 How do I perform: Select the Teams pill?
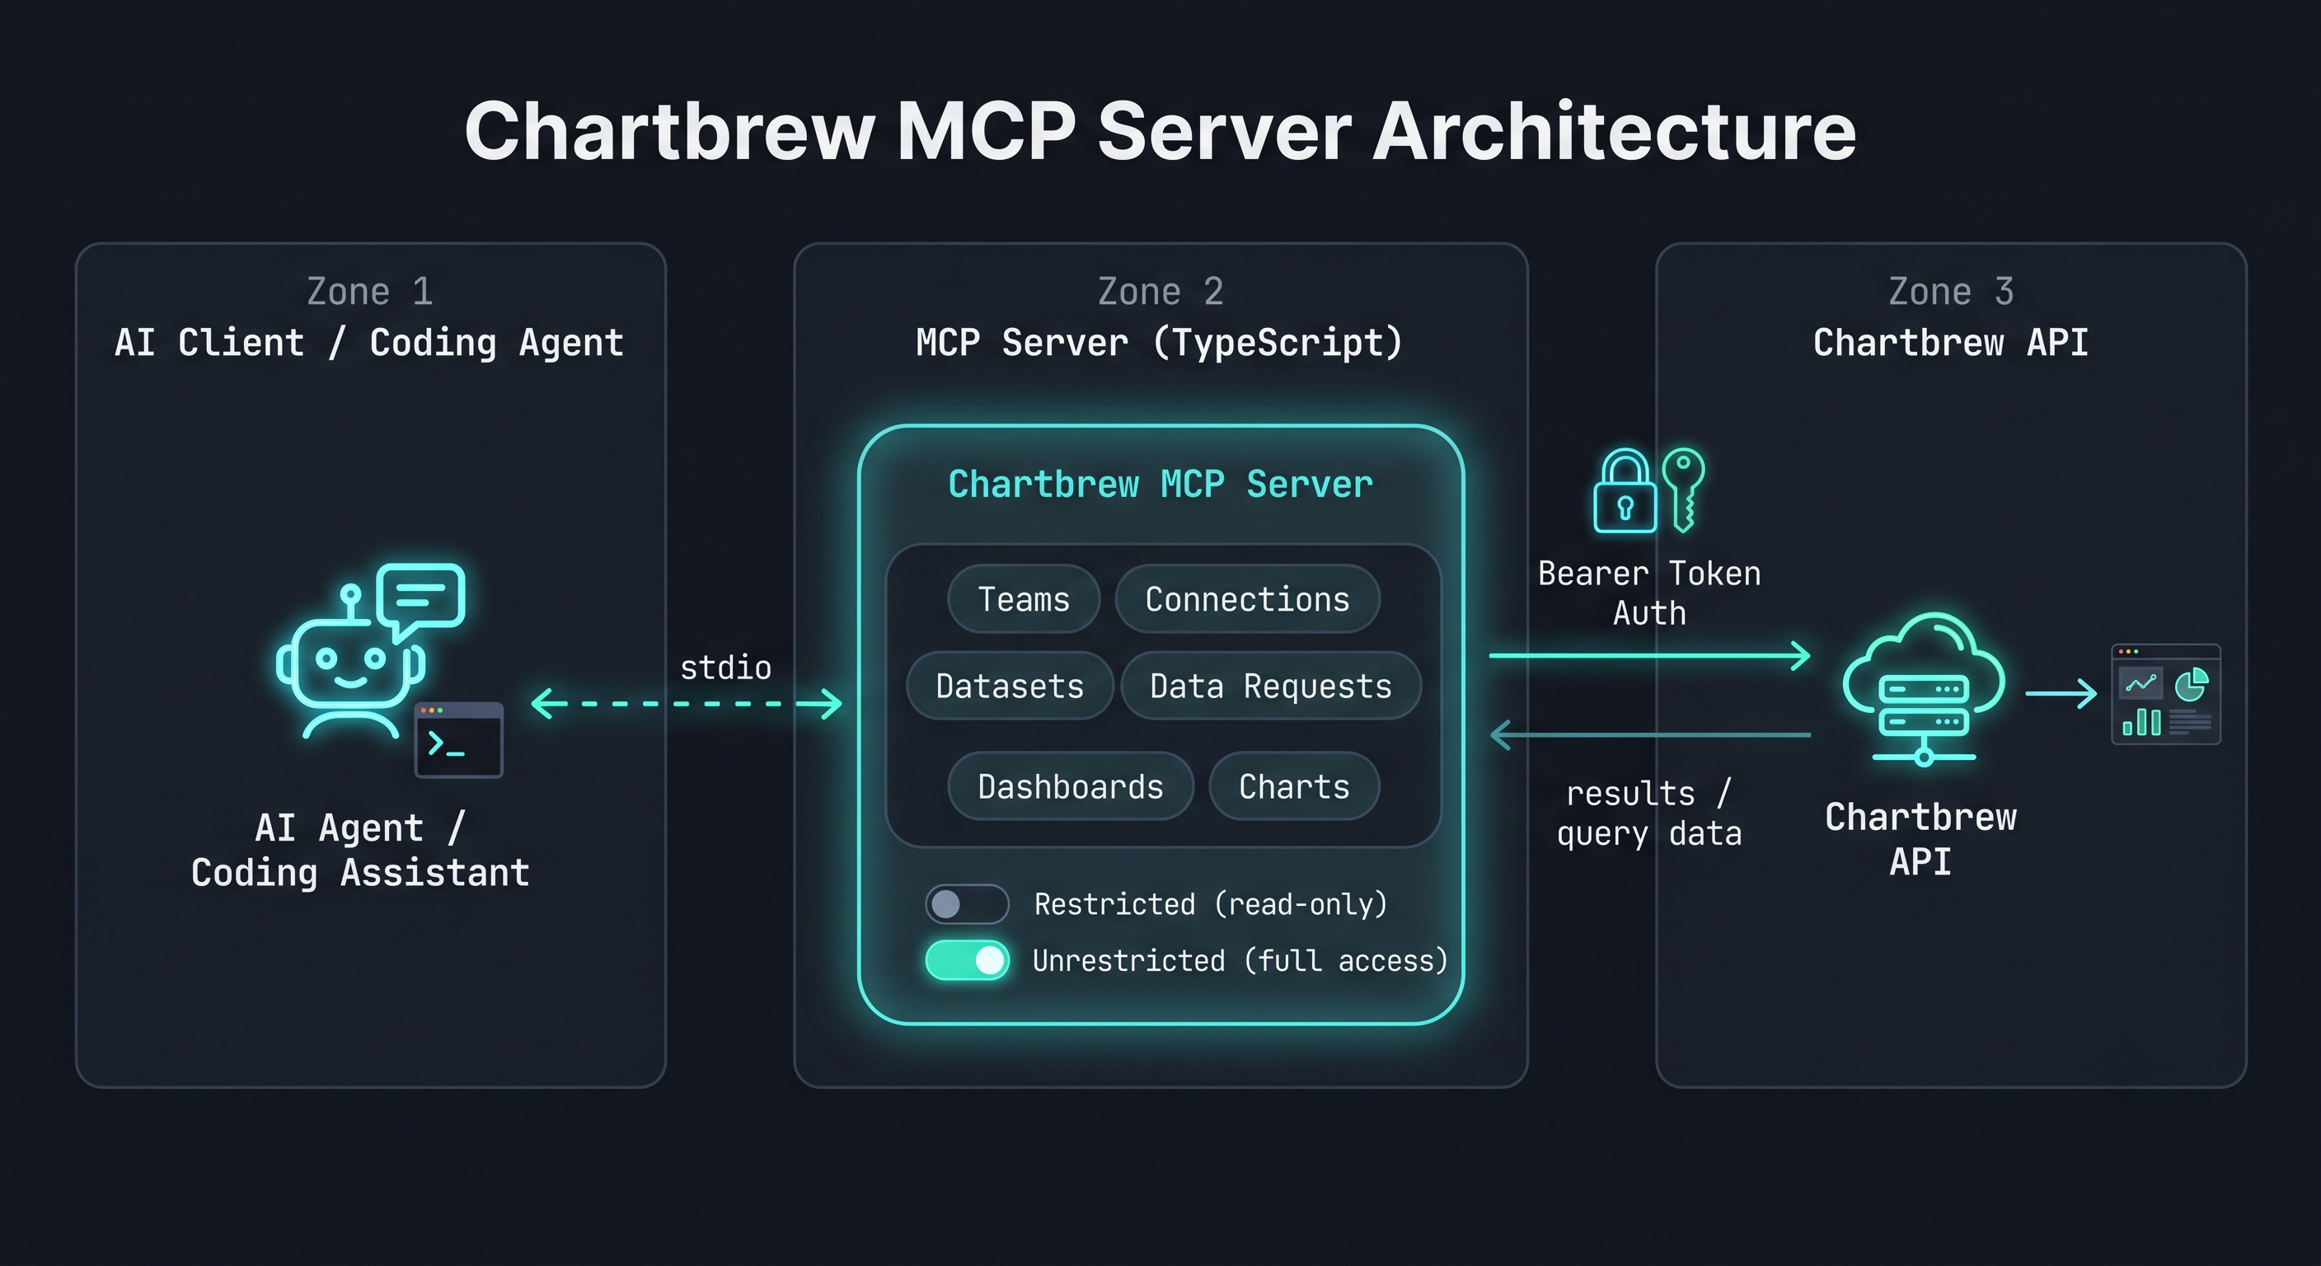[x=1024, y=599]
